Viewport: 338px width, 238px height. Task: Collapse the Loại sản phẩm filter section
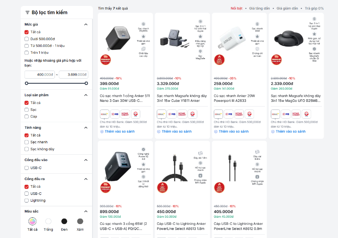click(x=86, y=95)
